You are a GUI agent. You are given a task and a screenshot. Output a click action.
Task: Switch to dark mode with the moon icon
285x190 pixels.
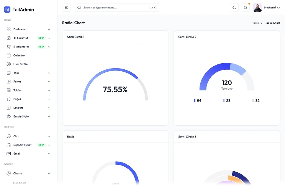[x=234, y=8]
